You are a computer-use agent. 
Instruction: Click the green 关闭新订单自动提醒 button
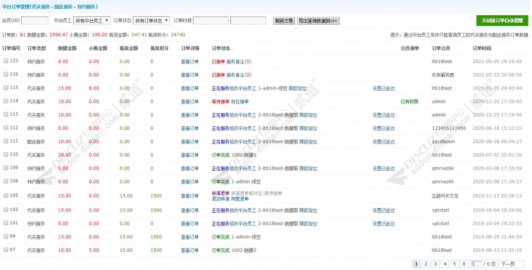point(502,20)
